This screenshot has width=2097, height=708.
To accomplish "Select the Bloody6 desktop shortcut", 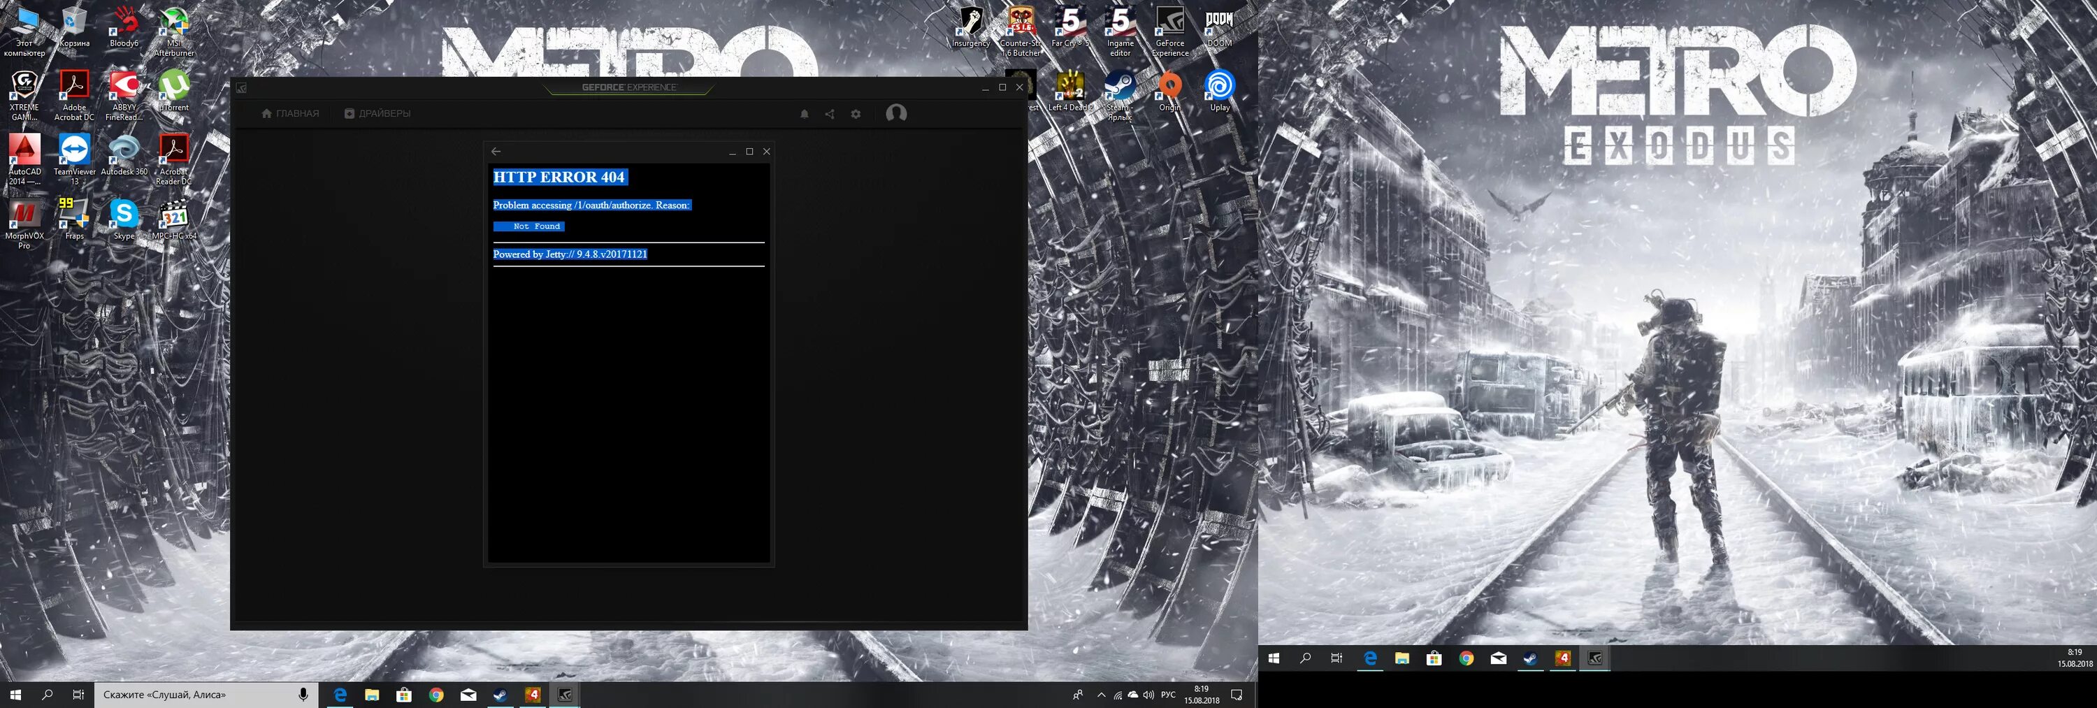I will pos(124,27).
